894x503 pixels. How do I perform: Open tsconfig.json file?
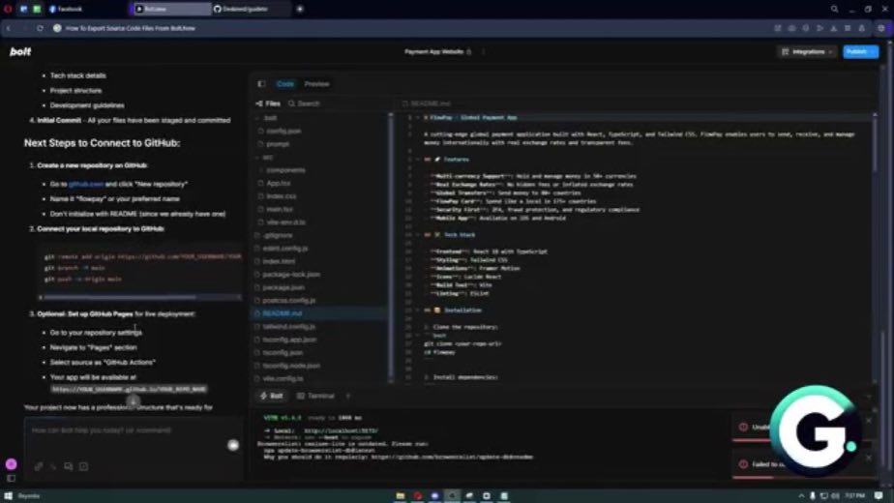tap(283, 353)
